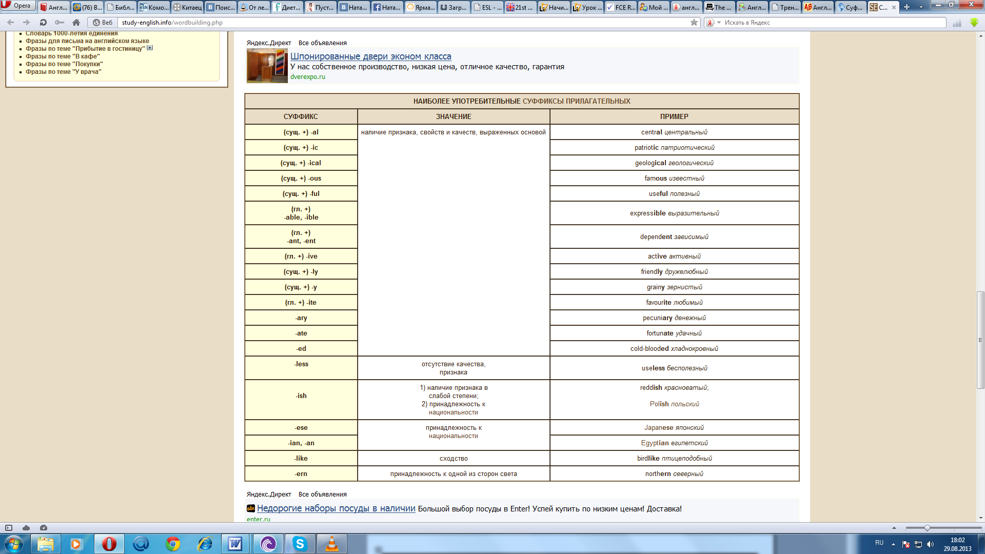Image resolution: width=985 pixels, height=554 pixels.
Task: Open the media player taskbar icon
Action: tap(77, 544)
